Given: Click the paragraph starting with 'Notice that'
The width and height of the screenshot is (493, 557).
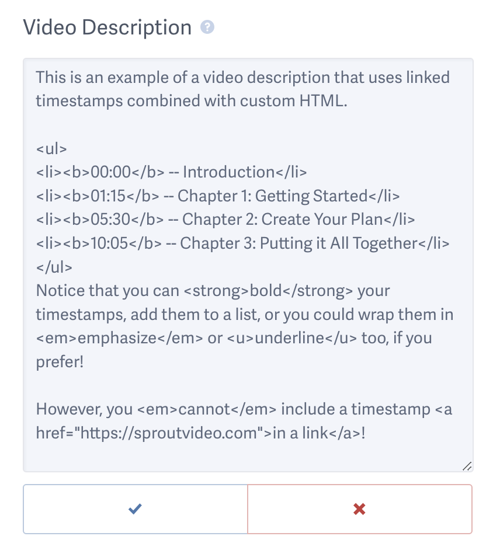Looking at the screenshot, I should tap(175, 290).
